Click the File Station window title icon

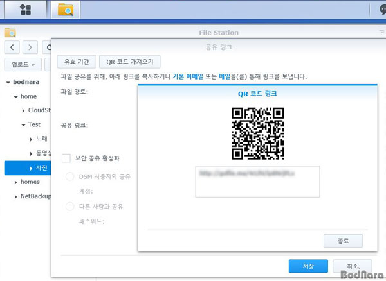click(x=10, y=32)
